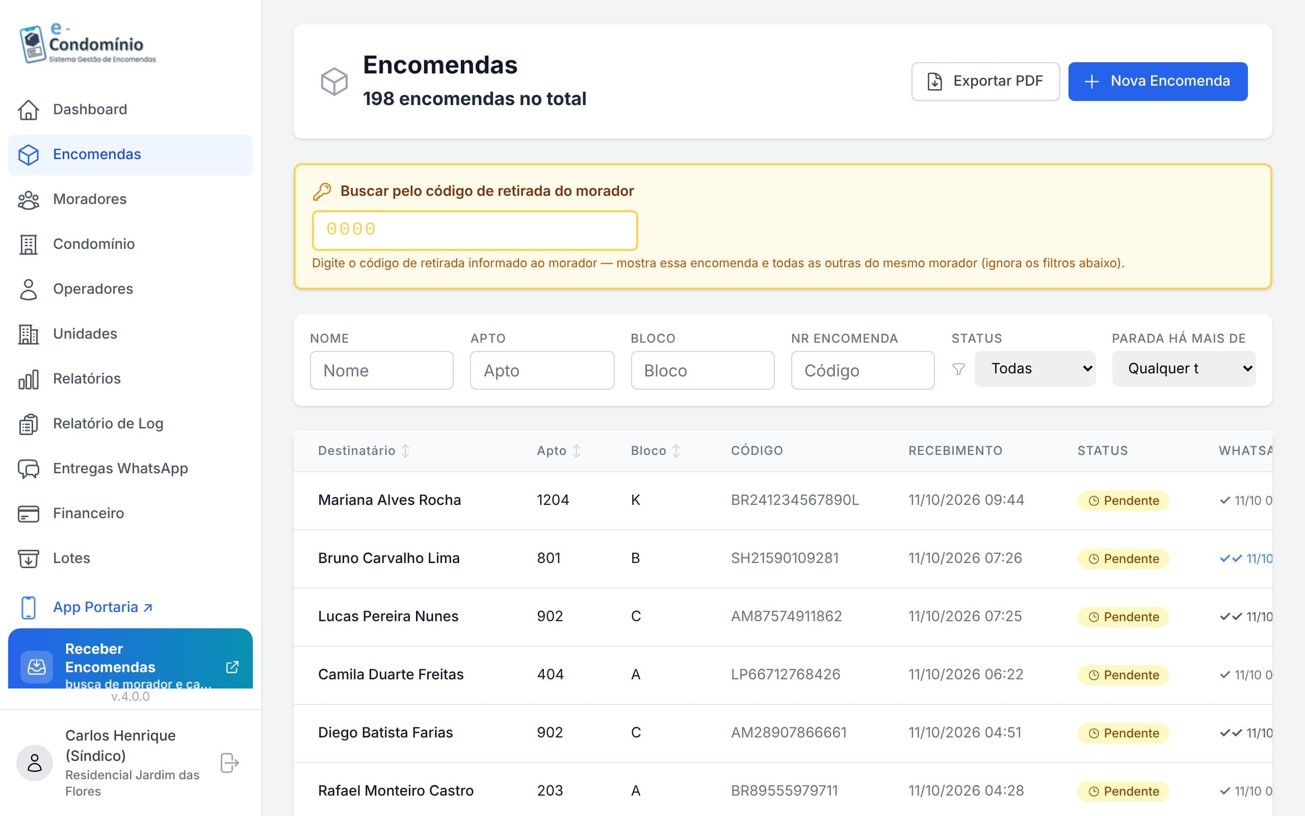
Task: Click the filter funnel icon
Action: pos(958,369)
